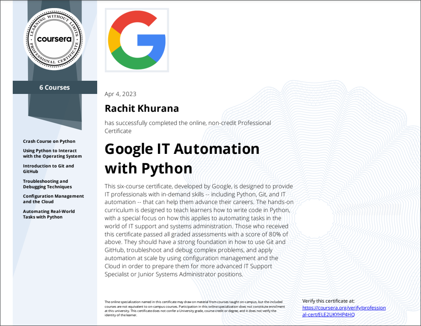The image size is (421, 326).
Task: Select Using Python to Interact with Operating System
Action: (x=52, y=153)
